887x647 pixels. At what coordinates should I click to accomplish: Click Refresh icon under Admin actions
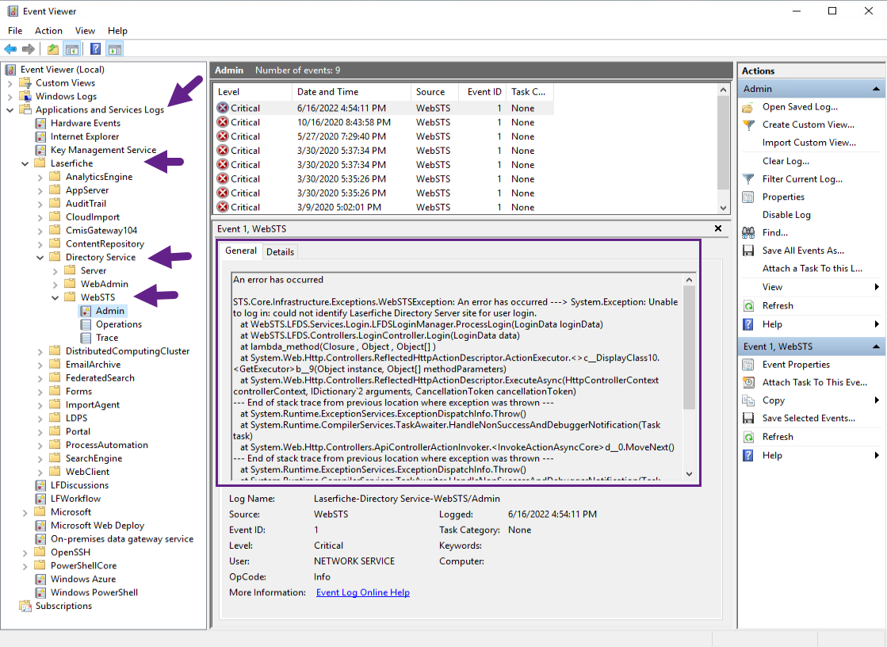coord(747,306)
